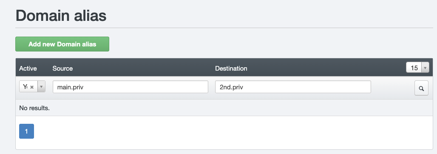Sort by the Source column header
The height and width of the screenshot is (154, 437).
point(62,68)
